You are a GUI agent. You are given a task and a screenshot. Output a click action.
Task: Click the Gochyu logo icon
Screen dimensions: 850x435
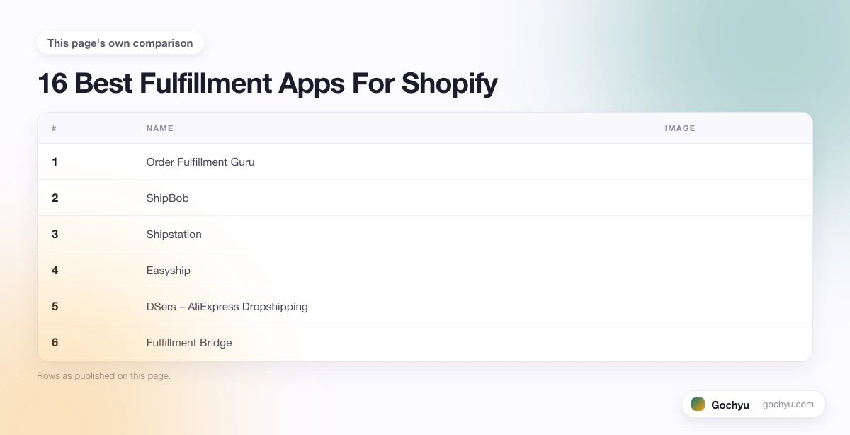click(698, 405)
